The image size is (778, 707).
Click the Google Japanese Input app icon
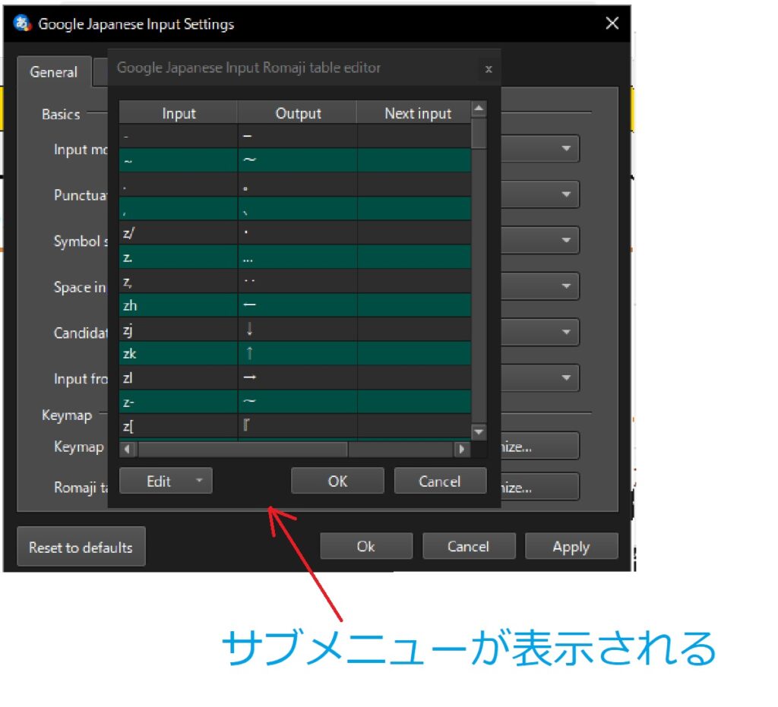coord(22,23)
